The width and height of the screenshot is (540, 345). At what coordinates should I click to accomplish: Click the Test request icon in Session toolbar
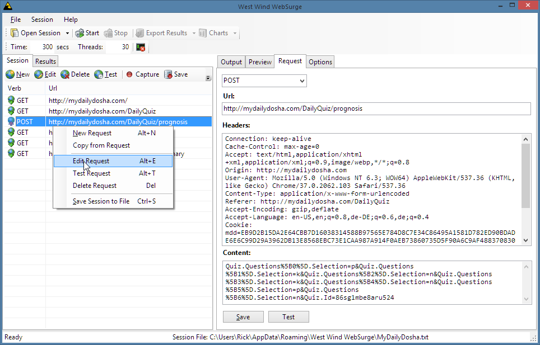[99, 74]
